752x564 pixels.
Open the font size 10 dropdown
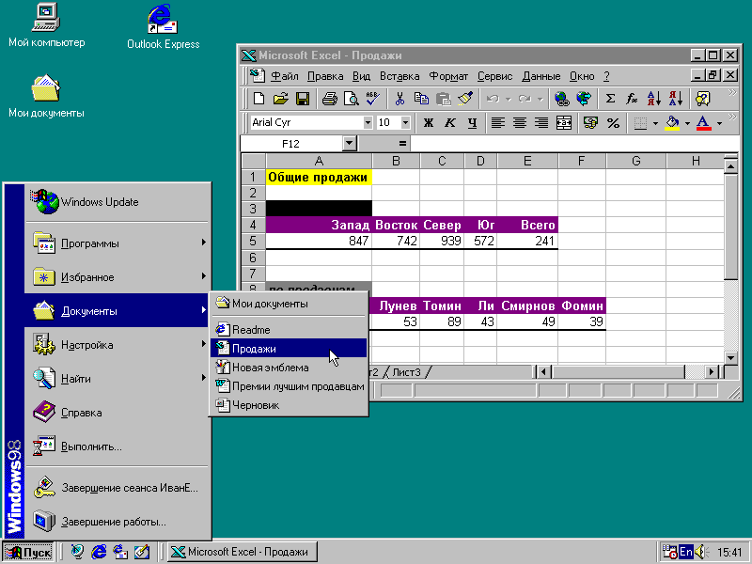(x=405, y=123)
